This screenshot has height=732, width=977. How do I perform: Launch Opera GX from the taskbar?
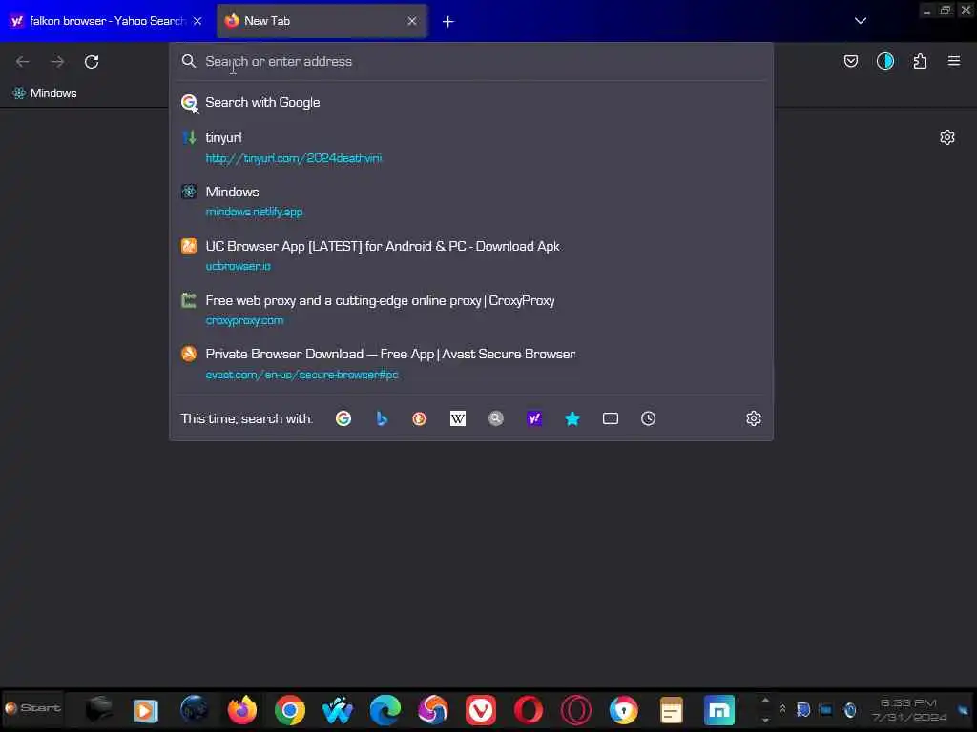click(x=575, y=710)
